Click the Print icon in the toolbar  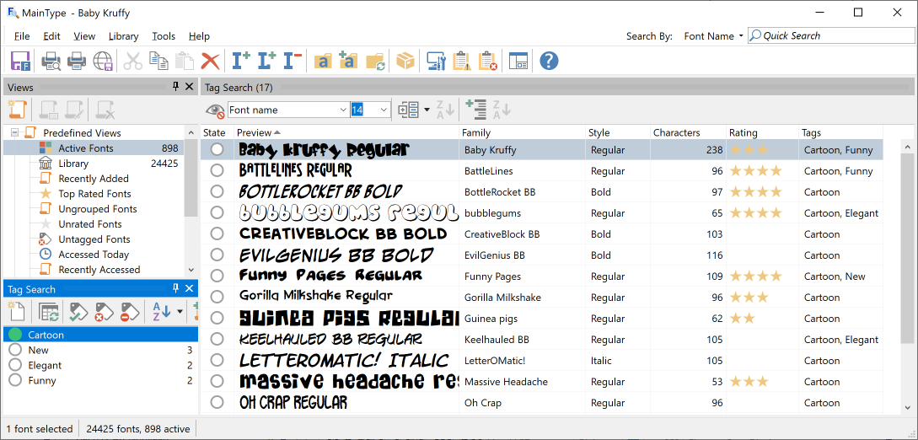(77, 61)
